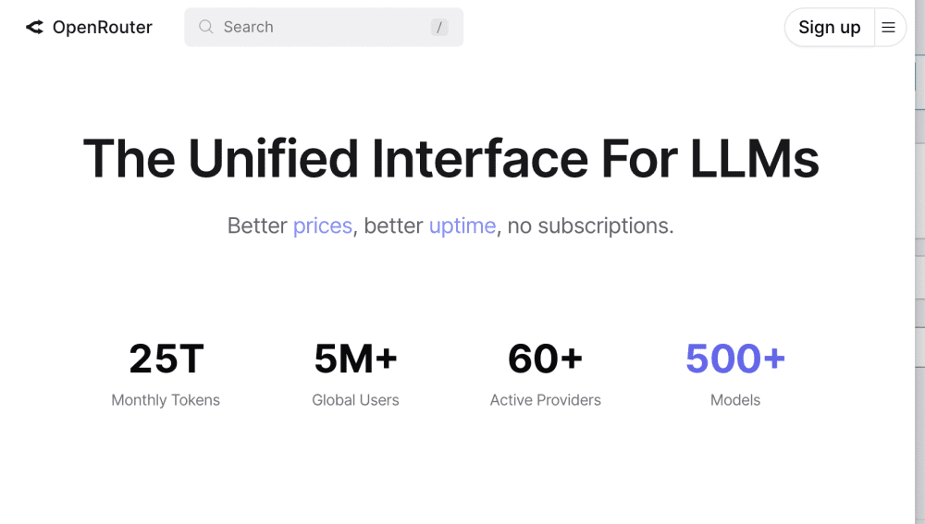The height and width of the screenshot is (524, 925).
Task: Click the Global Users label
Action: pos(355,400)
